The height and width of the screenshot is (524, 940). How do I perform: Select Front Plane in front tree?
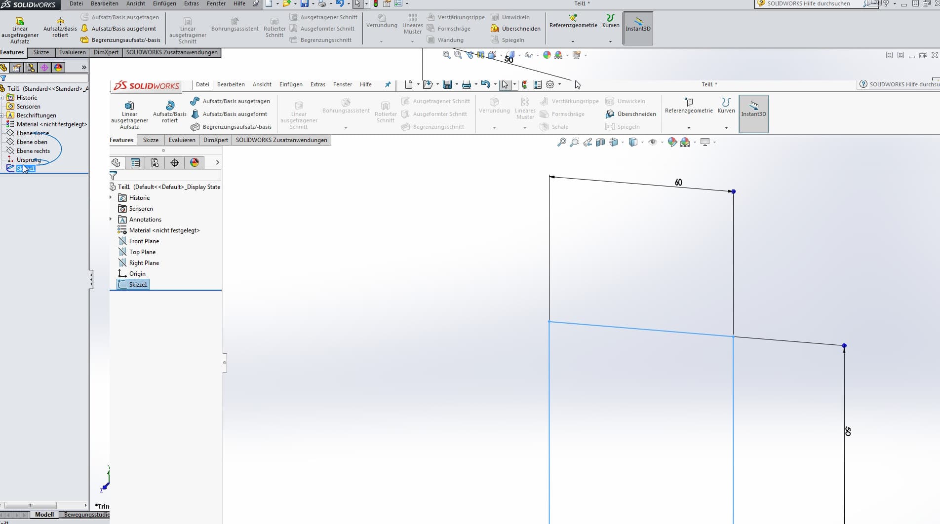(139, 241)
